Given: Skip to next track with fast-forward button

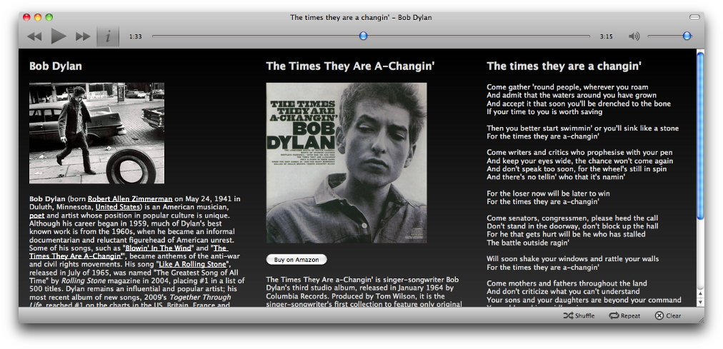Looking at the screenshot, I should 83,36.
